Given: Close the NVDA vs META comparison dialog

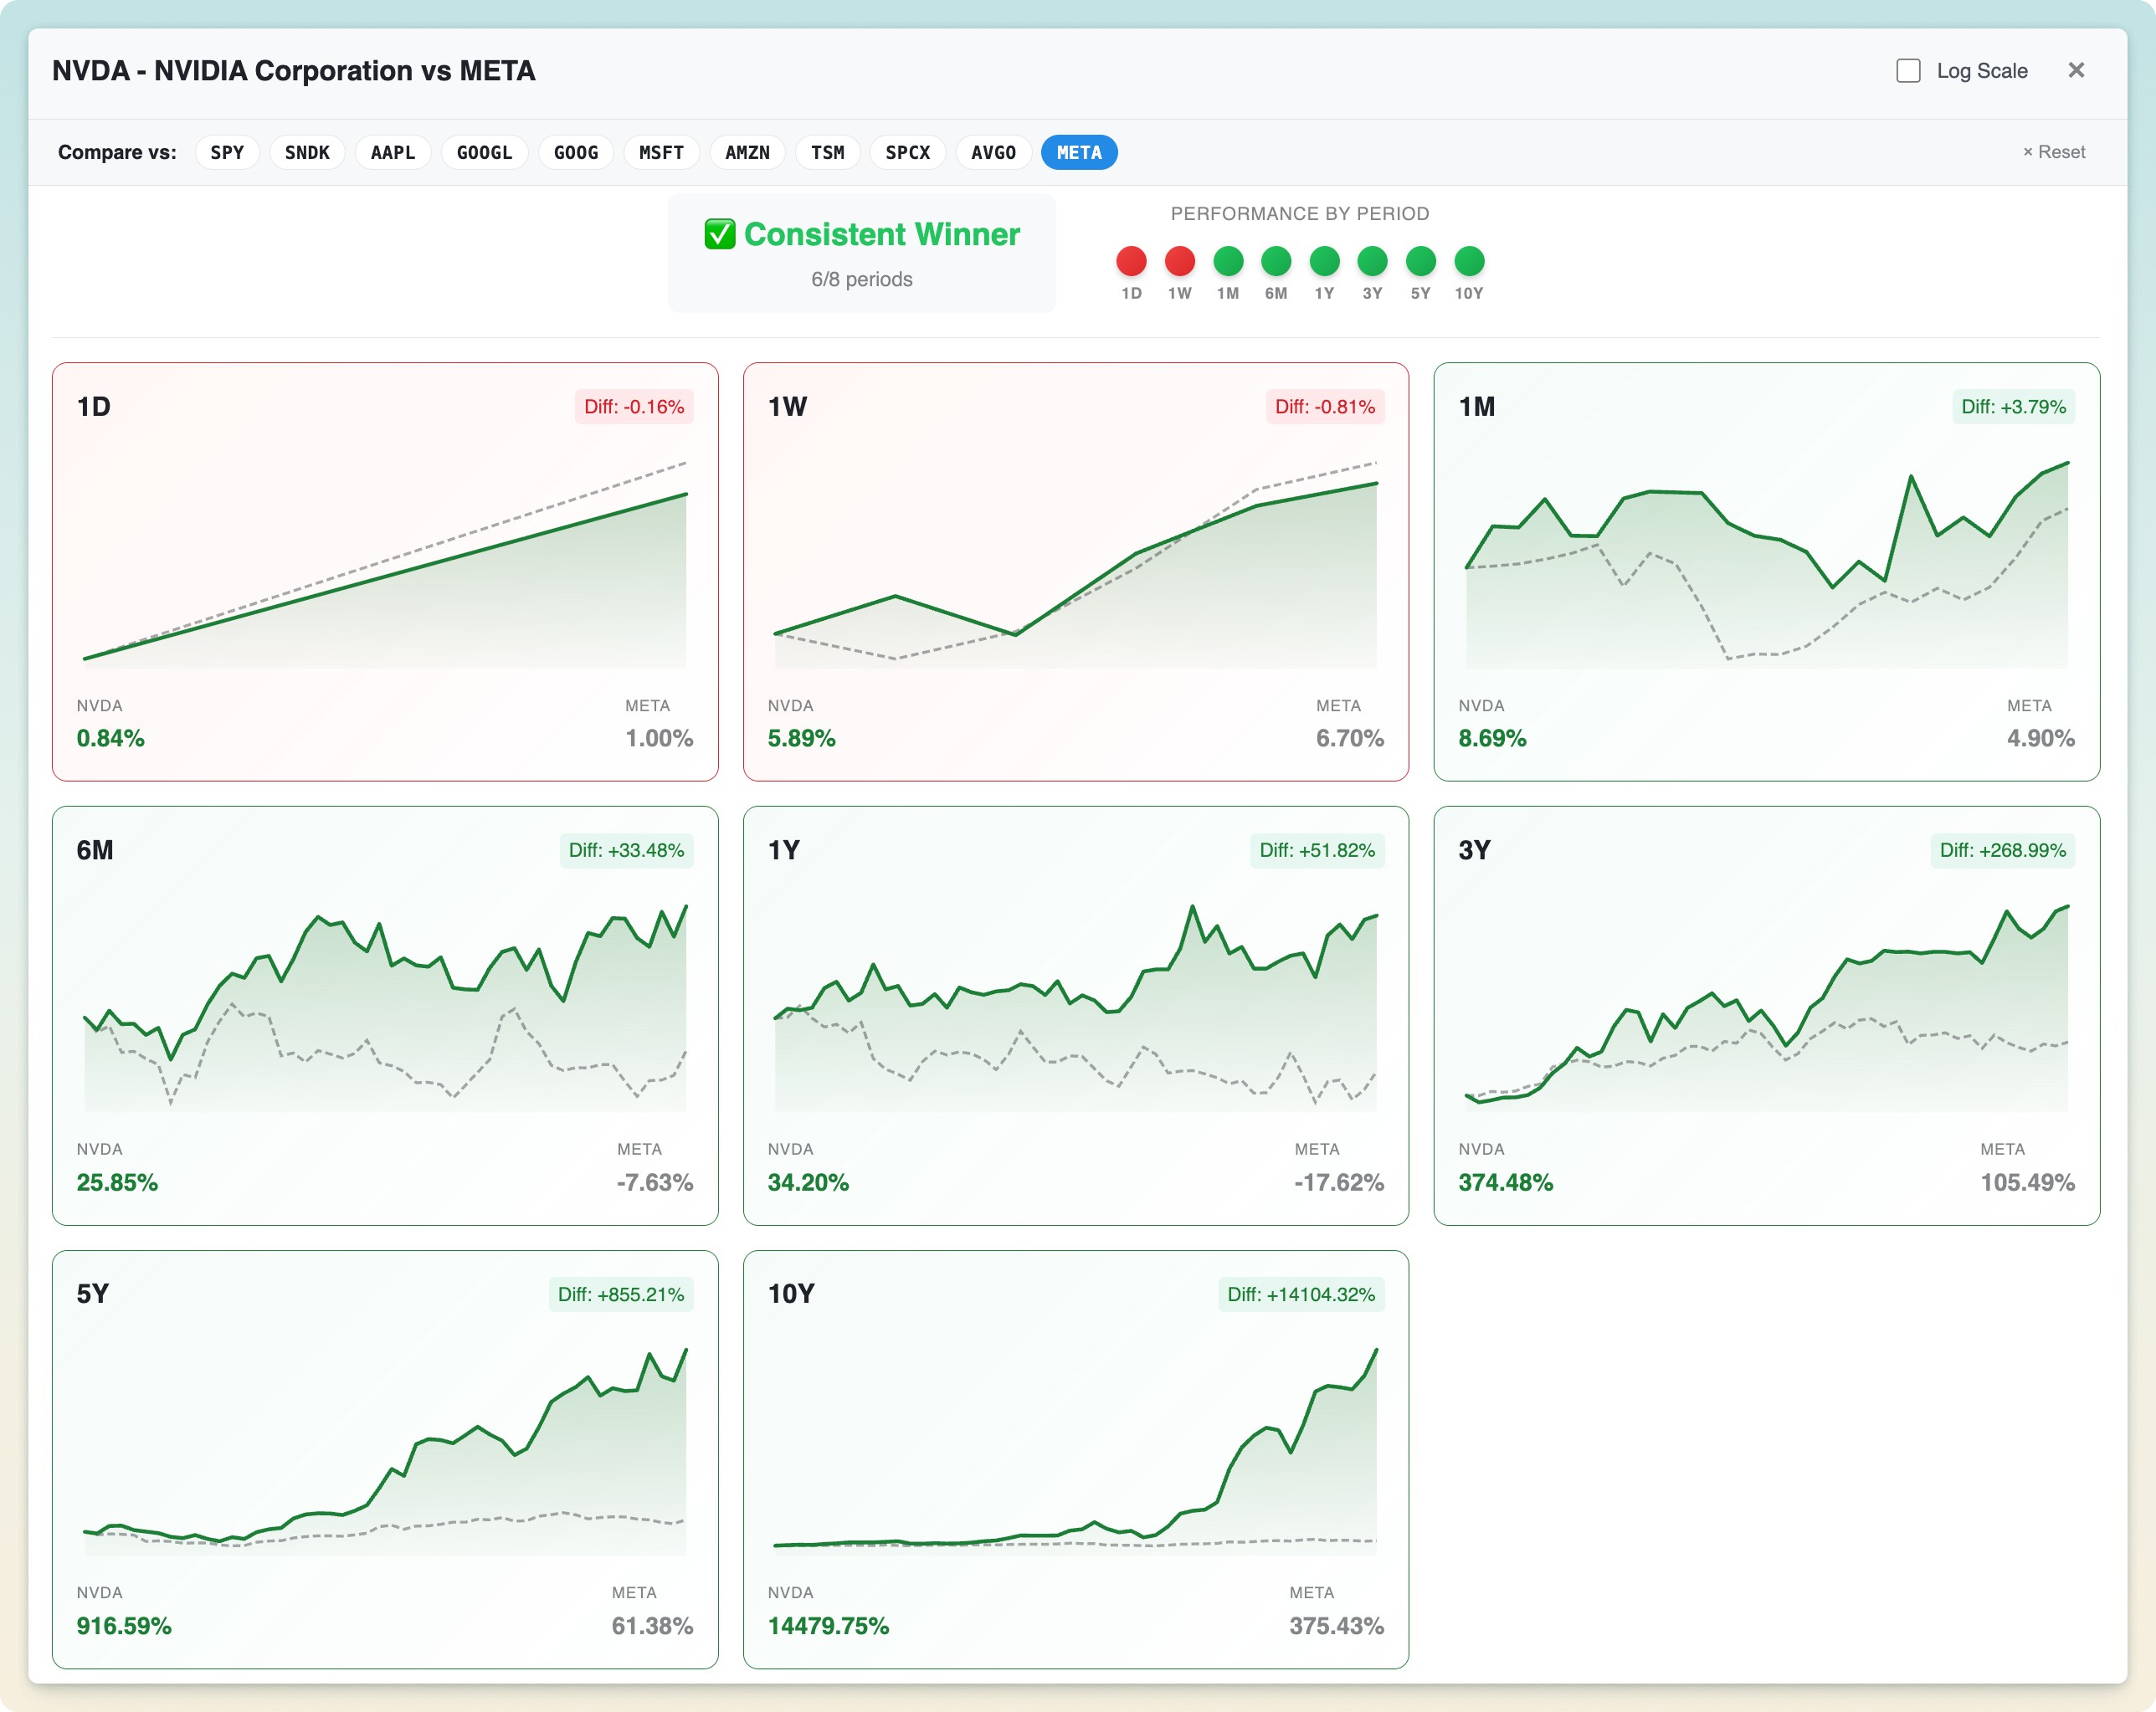Looking at the screenshot, I should coord(2076,70).
